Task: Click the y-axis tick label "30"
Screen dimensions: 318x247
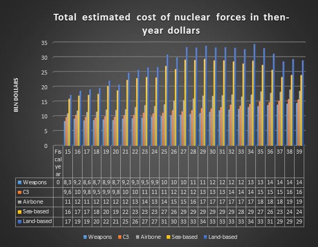Action: pos(44,58)
